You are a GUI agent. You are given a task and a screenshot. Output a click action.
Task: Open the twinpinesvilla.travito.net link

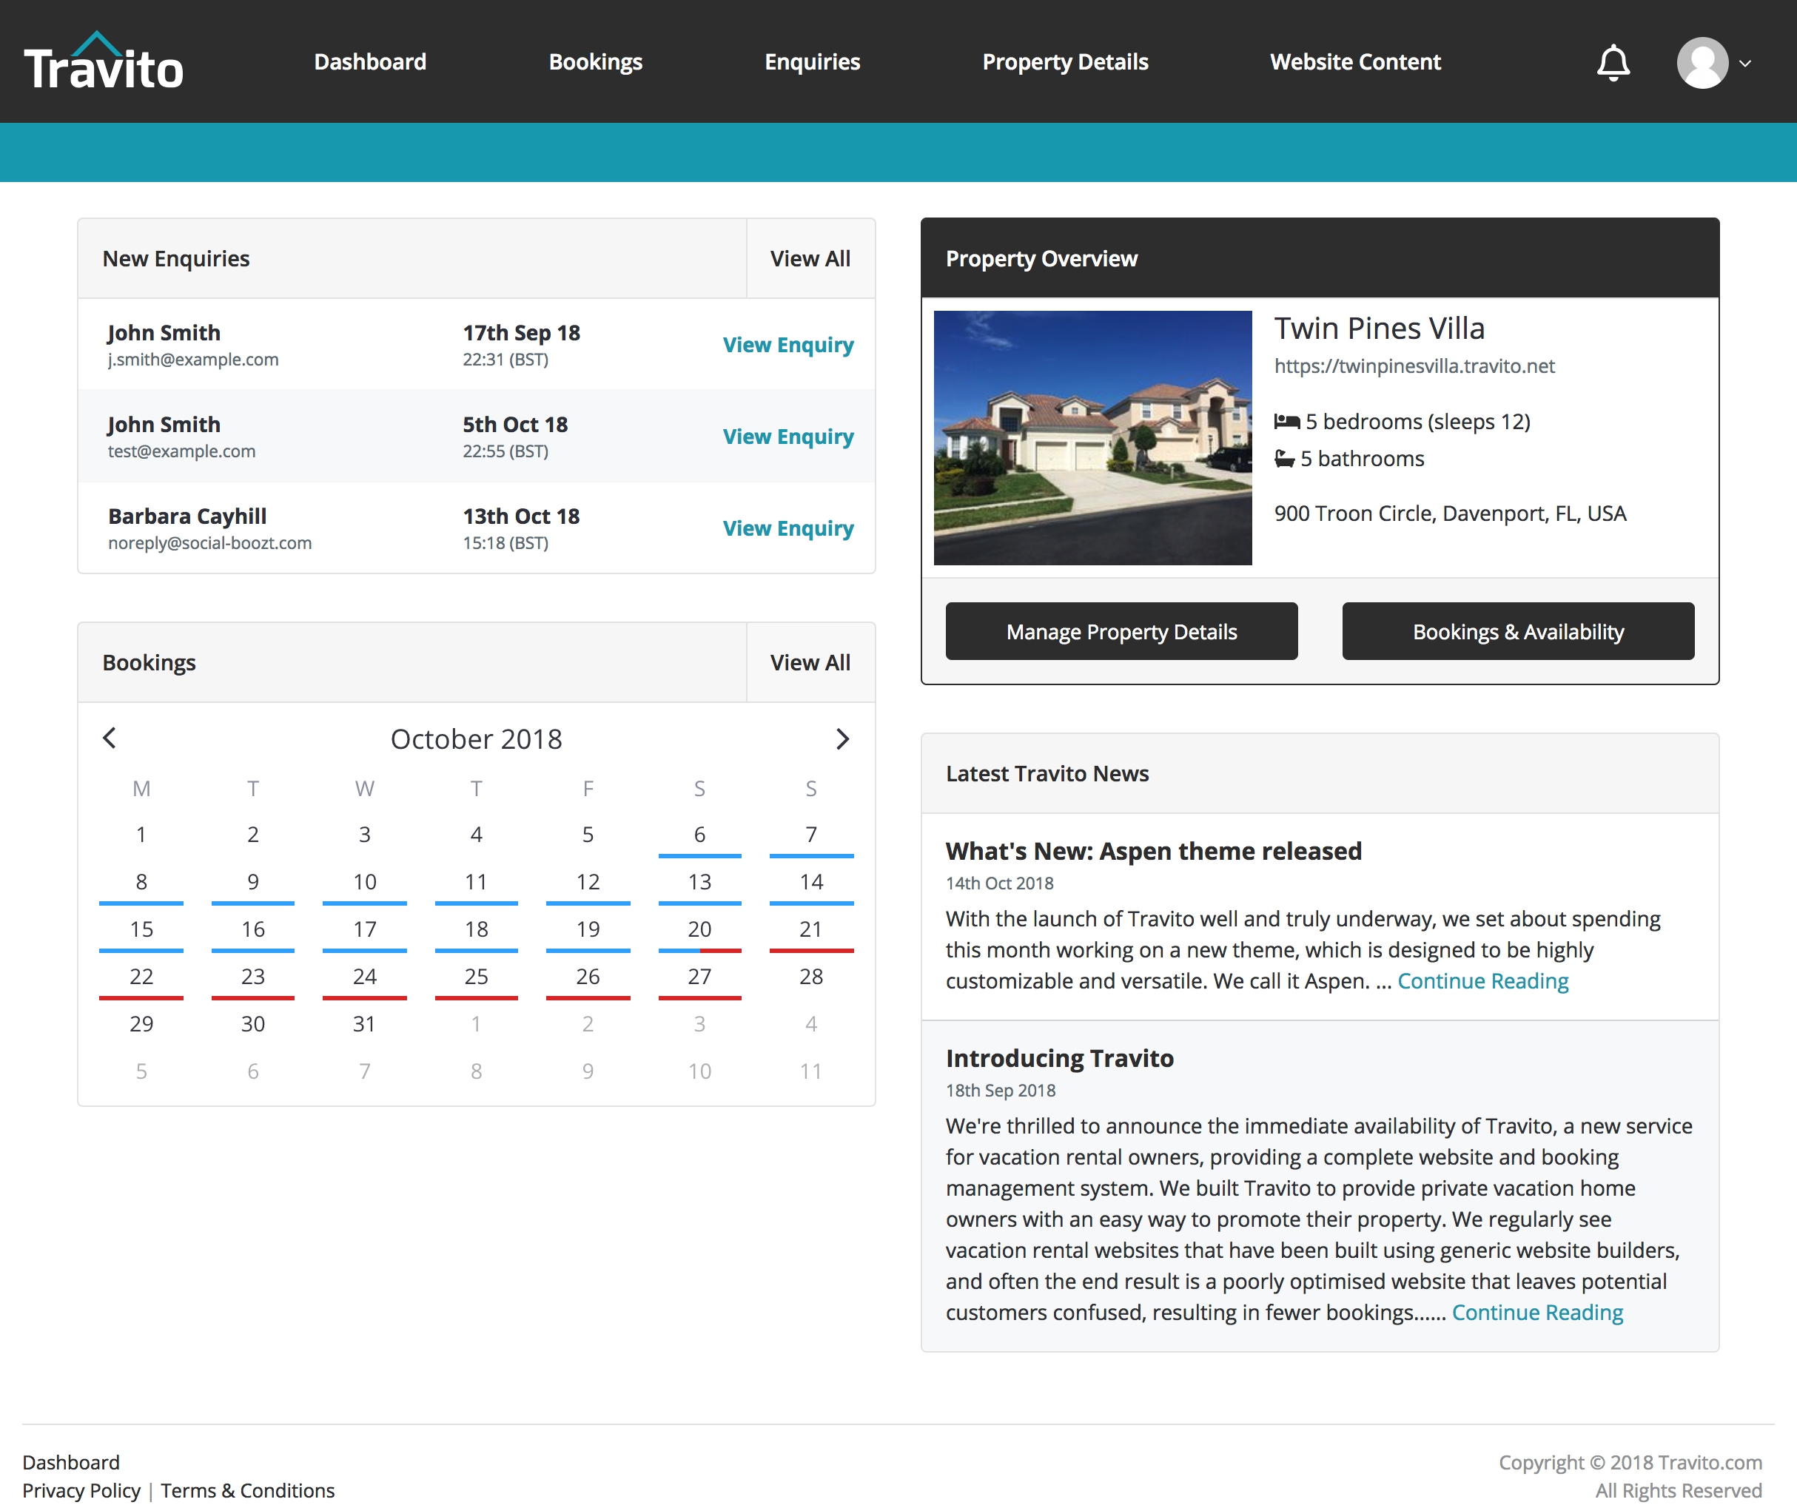pyautogui.click(x=1414, y=366)
